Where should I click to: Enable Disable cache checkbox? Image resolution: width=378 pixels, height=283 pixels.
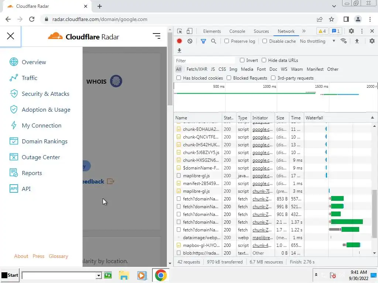(265, 41)
